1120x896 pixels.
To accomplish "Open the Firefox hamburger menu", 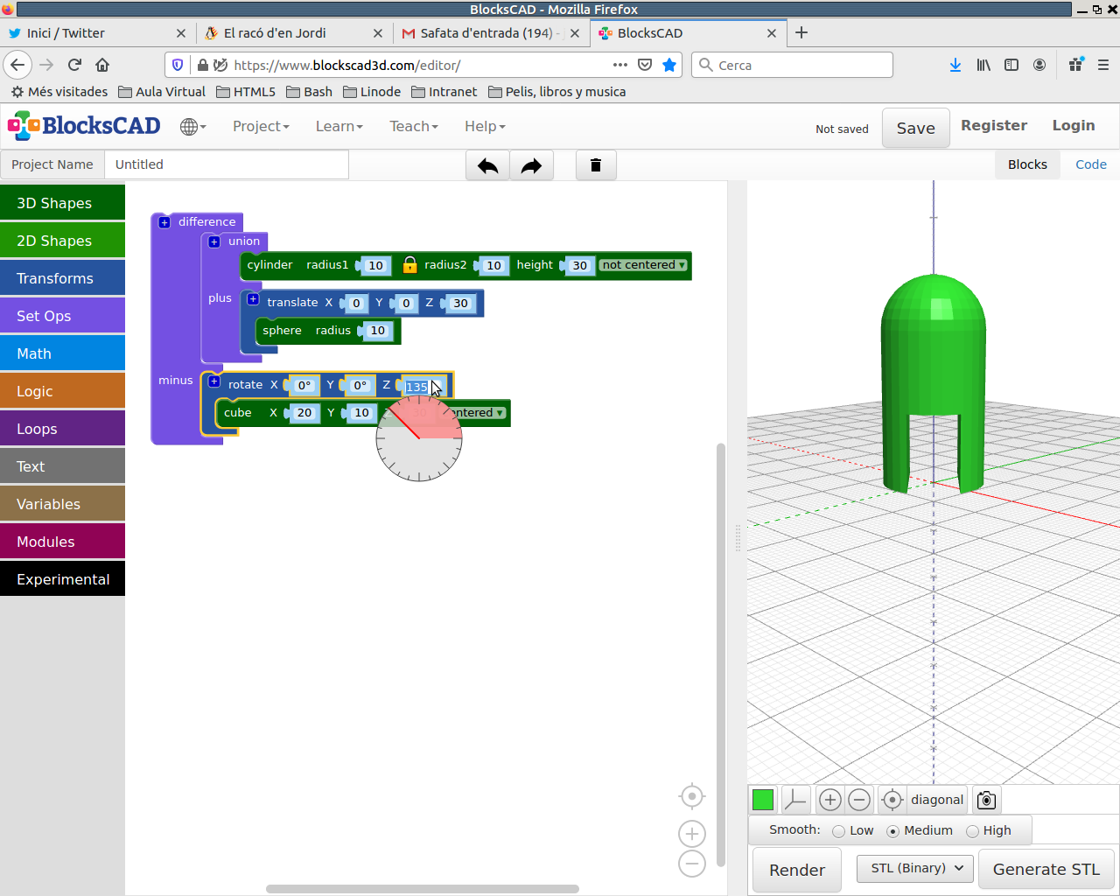I will point(1103,65).
